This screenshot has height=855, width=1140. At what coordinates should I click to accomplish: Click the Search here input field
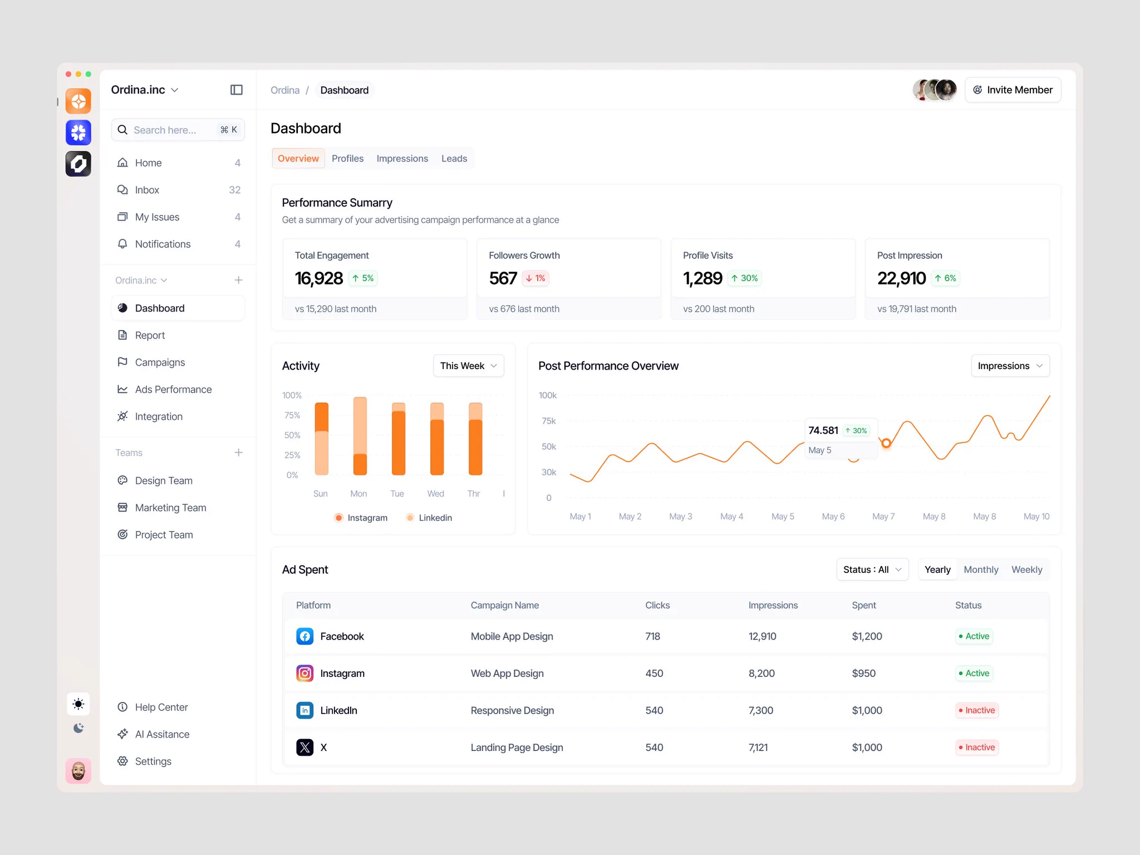point(178,130)
